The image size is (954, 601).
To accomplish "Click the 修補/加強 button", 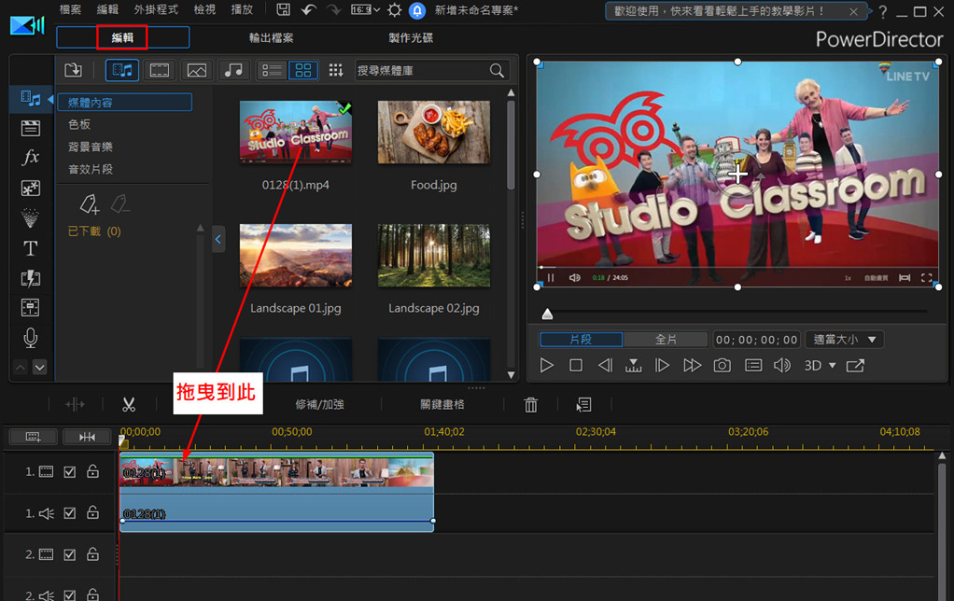I will [319, 404].
